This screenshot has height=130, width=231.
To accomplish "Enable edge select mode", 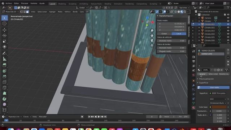I will point(25,12).
